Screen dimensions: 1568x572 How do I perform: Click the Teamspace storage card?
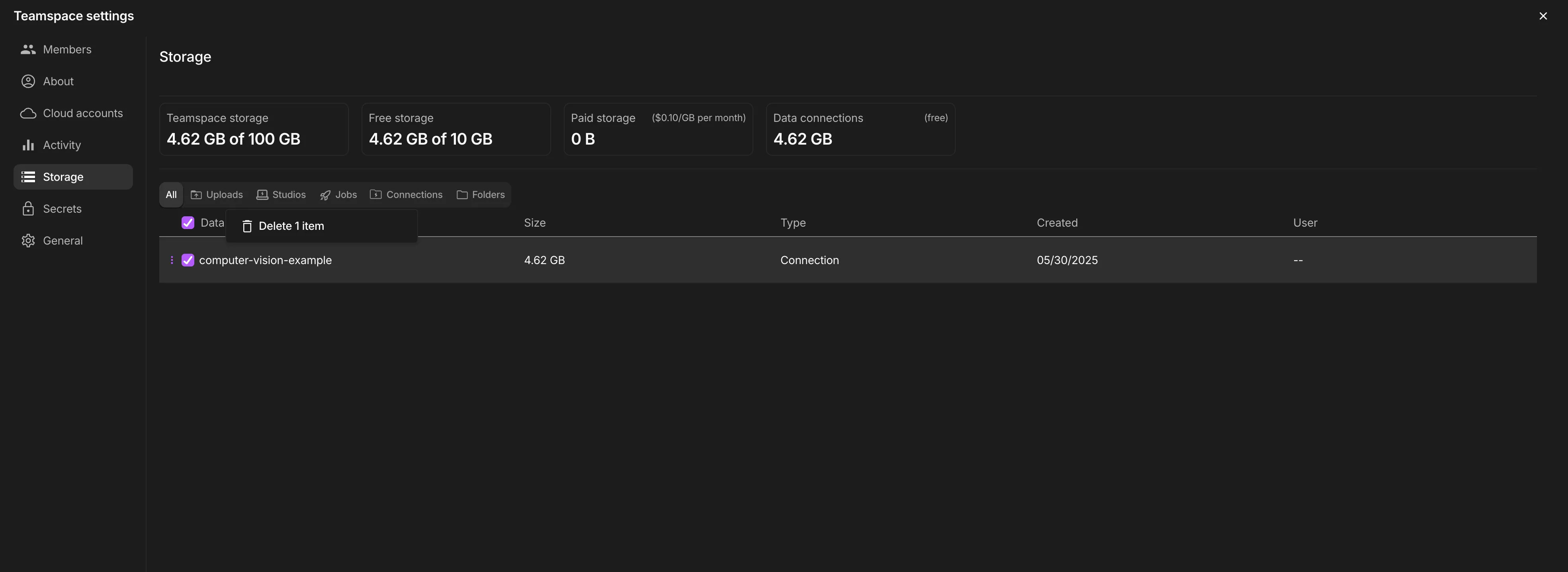254,129
